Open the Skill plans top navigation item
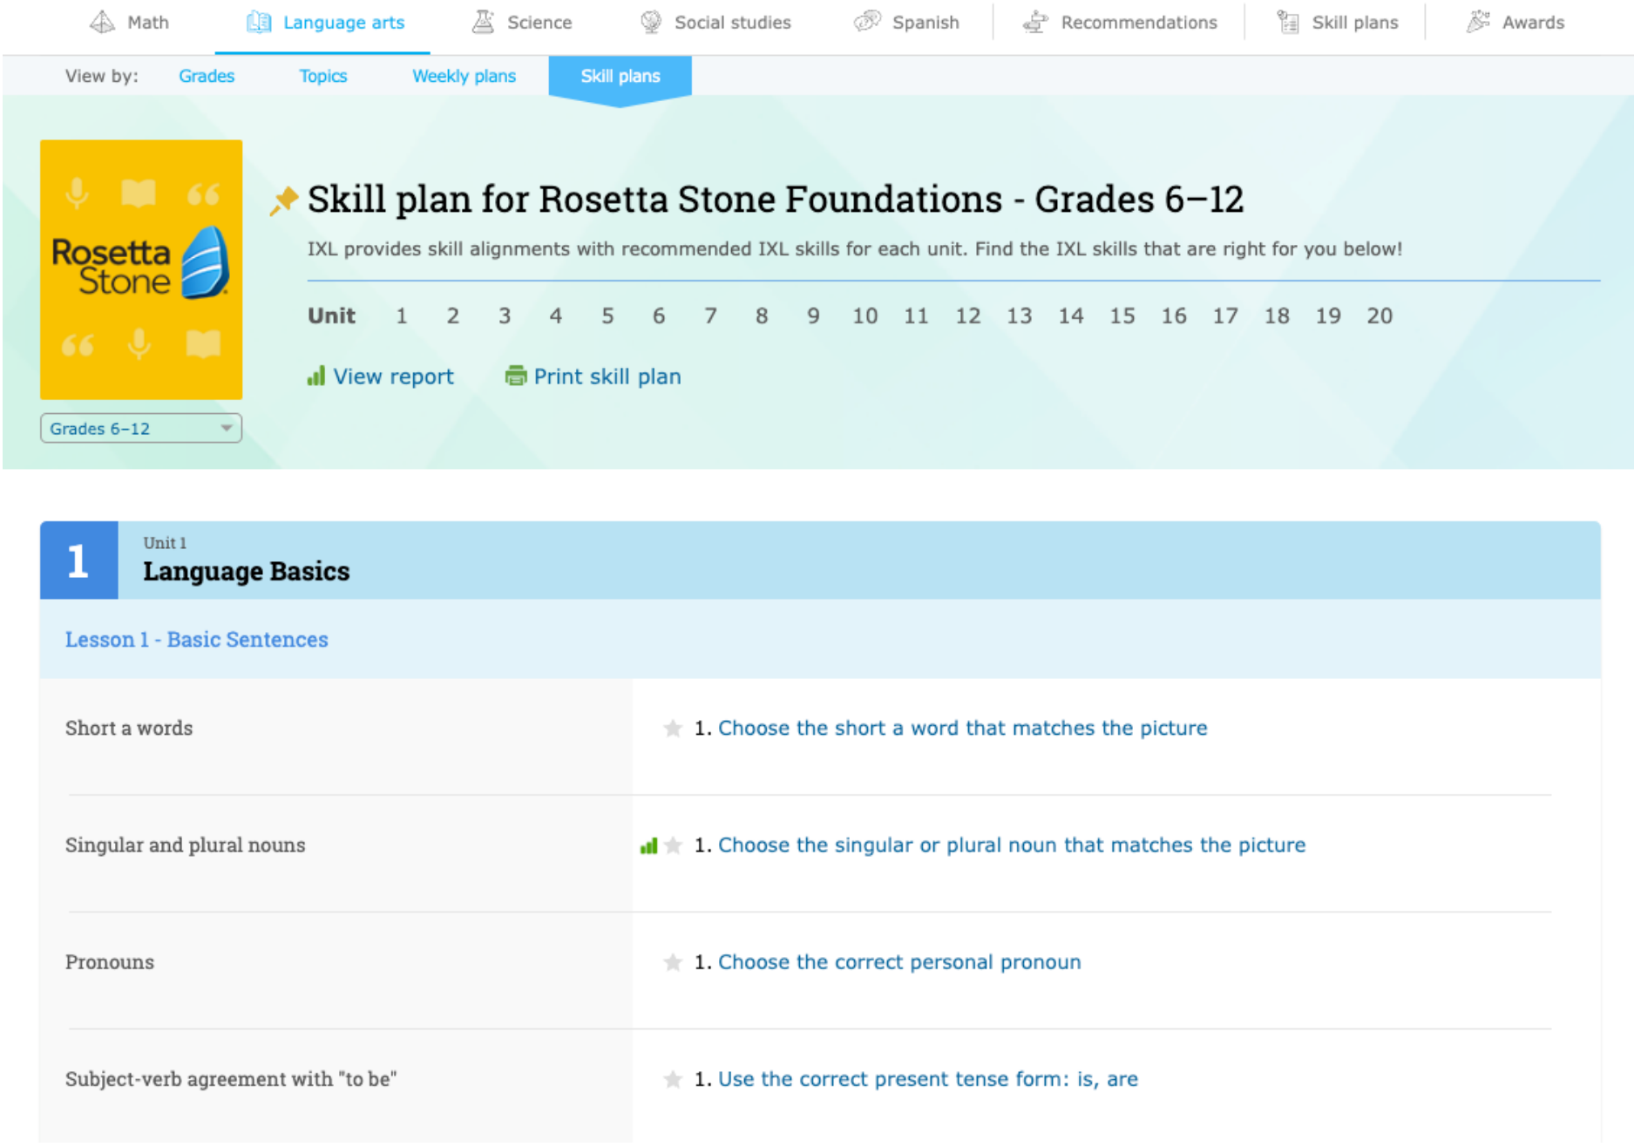 tap(1354, 22)
